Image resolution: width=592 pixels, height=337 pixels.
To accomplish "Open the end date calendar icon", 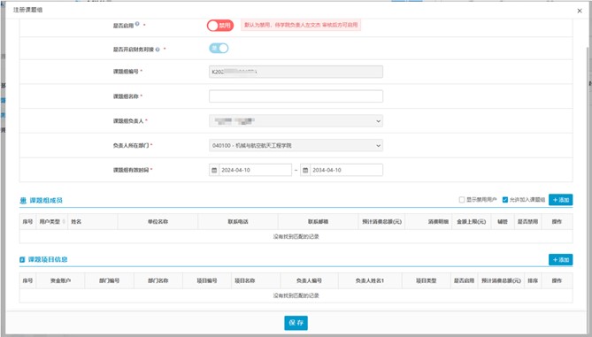I will [305, 170].
